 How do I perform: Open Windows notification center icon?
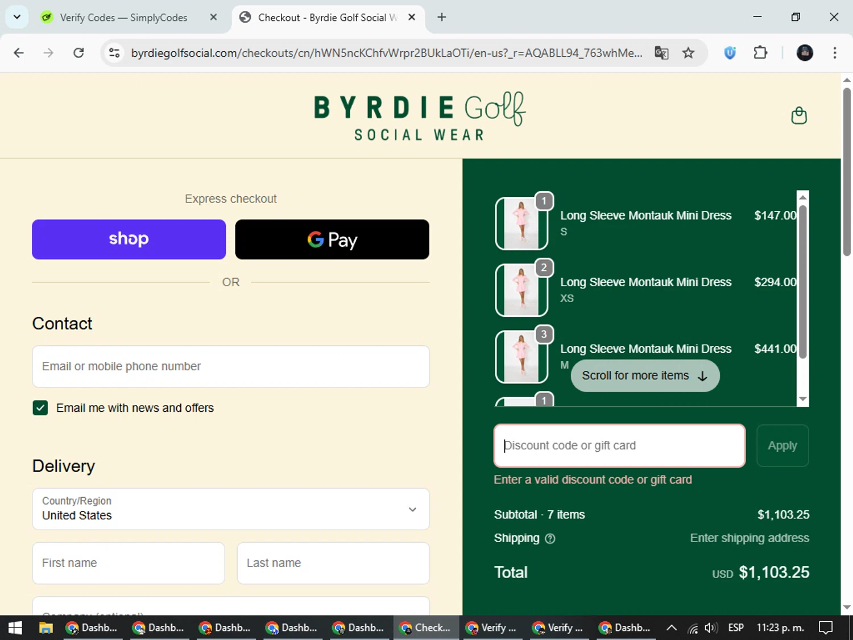(826, 627)
